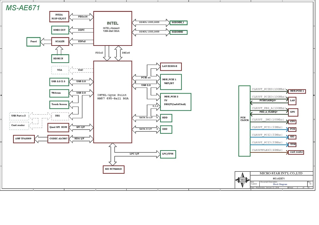Select the Quad SPI ROM block
The height and width of the screenshot is (225, 319).
point(58,127)
